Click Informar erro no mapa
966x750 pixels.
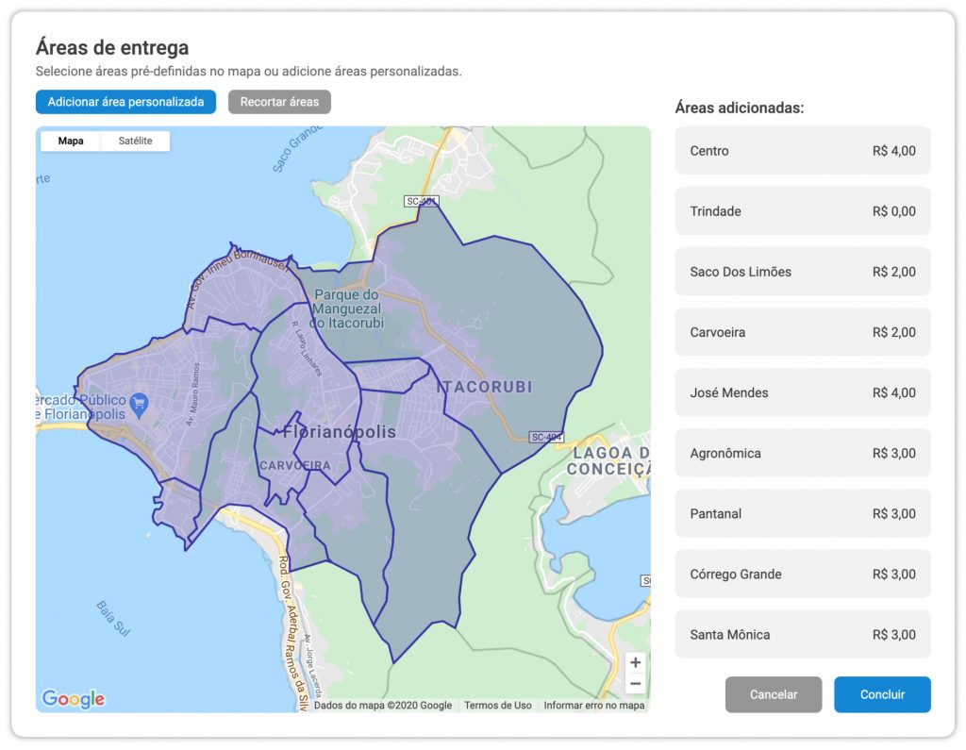(592, 705)
